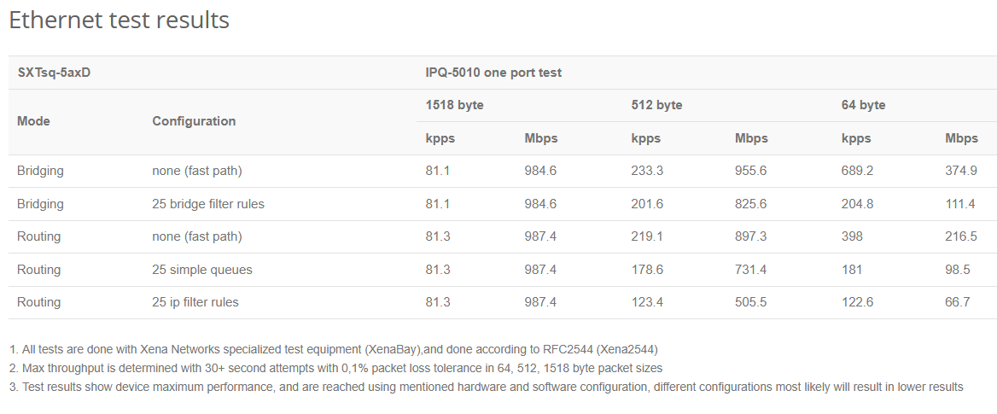Click the Ethernet test results heading
This screenshot has width=997, height=414.
[x=119, y=20]
